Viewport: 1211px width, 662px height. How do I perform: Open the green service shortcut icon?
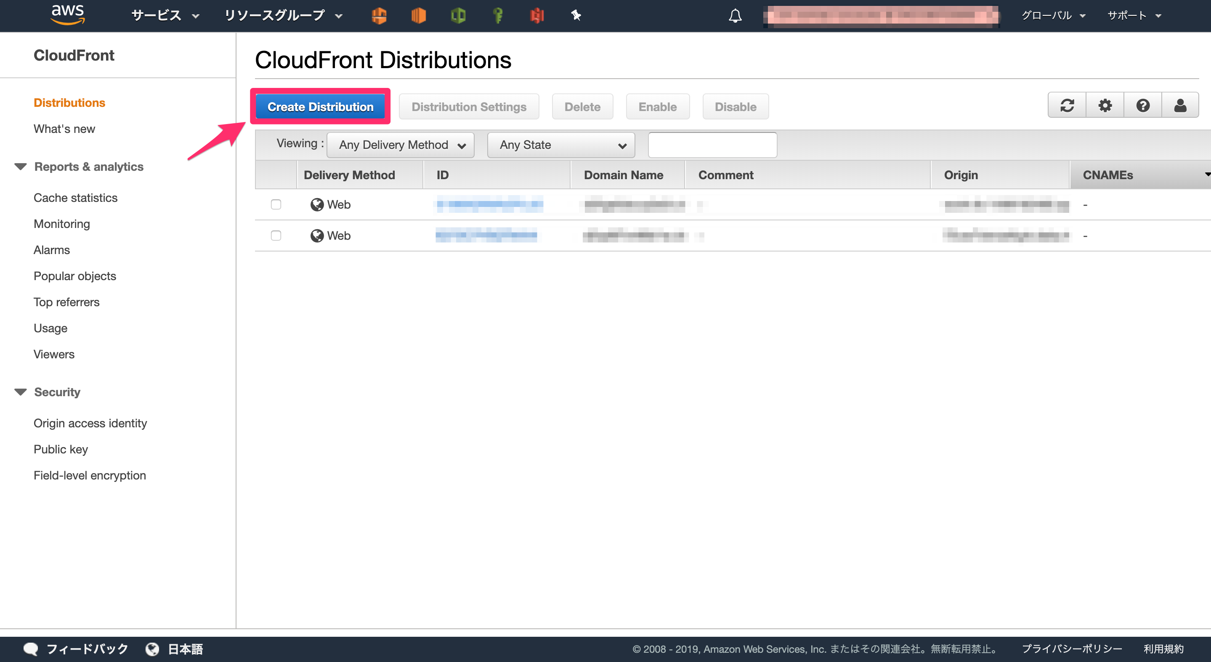tap(458, 16)
